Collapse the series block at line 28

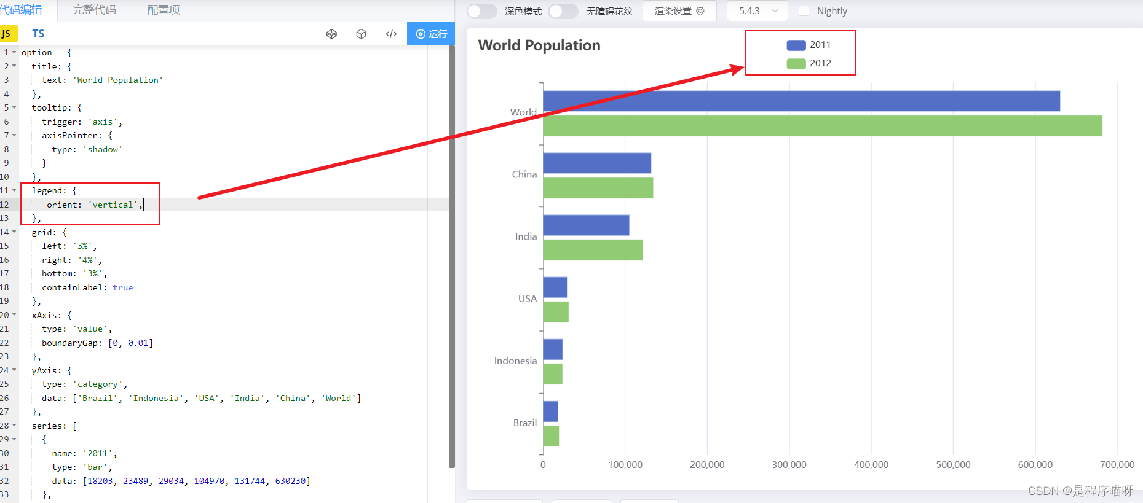(x=14, y=426)
